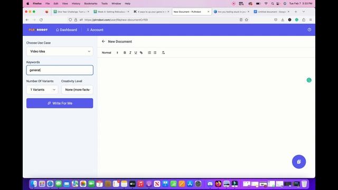Open Safari from the dock

(x=50, y=184)
